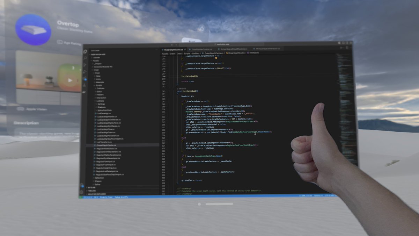Expand the Concrete Modular Kit folder

coord(102,67)
